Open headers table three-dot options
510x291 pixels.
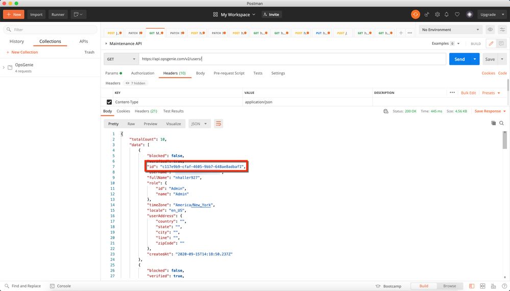click(x=452, y=93)
